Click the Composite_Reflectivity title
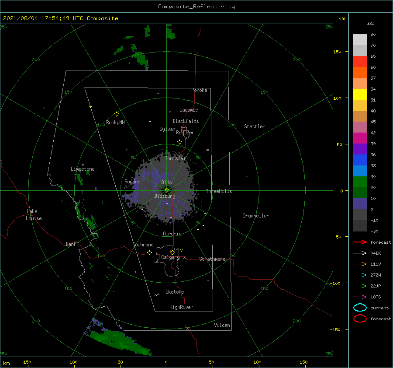Screen dimensions: 393x368 point(196,7)
